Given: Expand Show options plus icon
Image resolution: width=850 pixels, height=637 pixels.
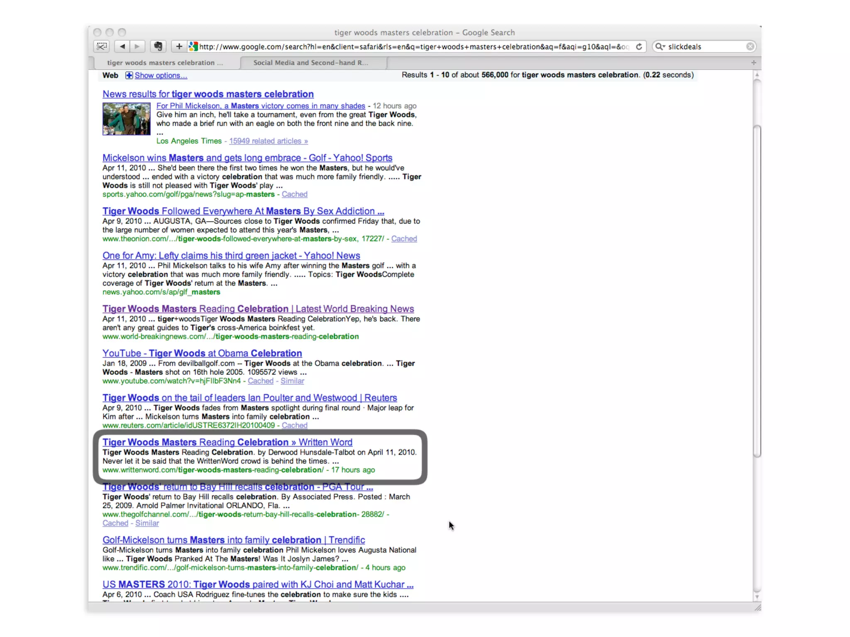Looking at the screenshot, I should click(x=129, y=75).
